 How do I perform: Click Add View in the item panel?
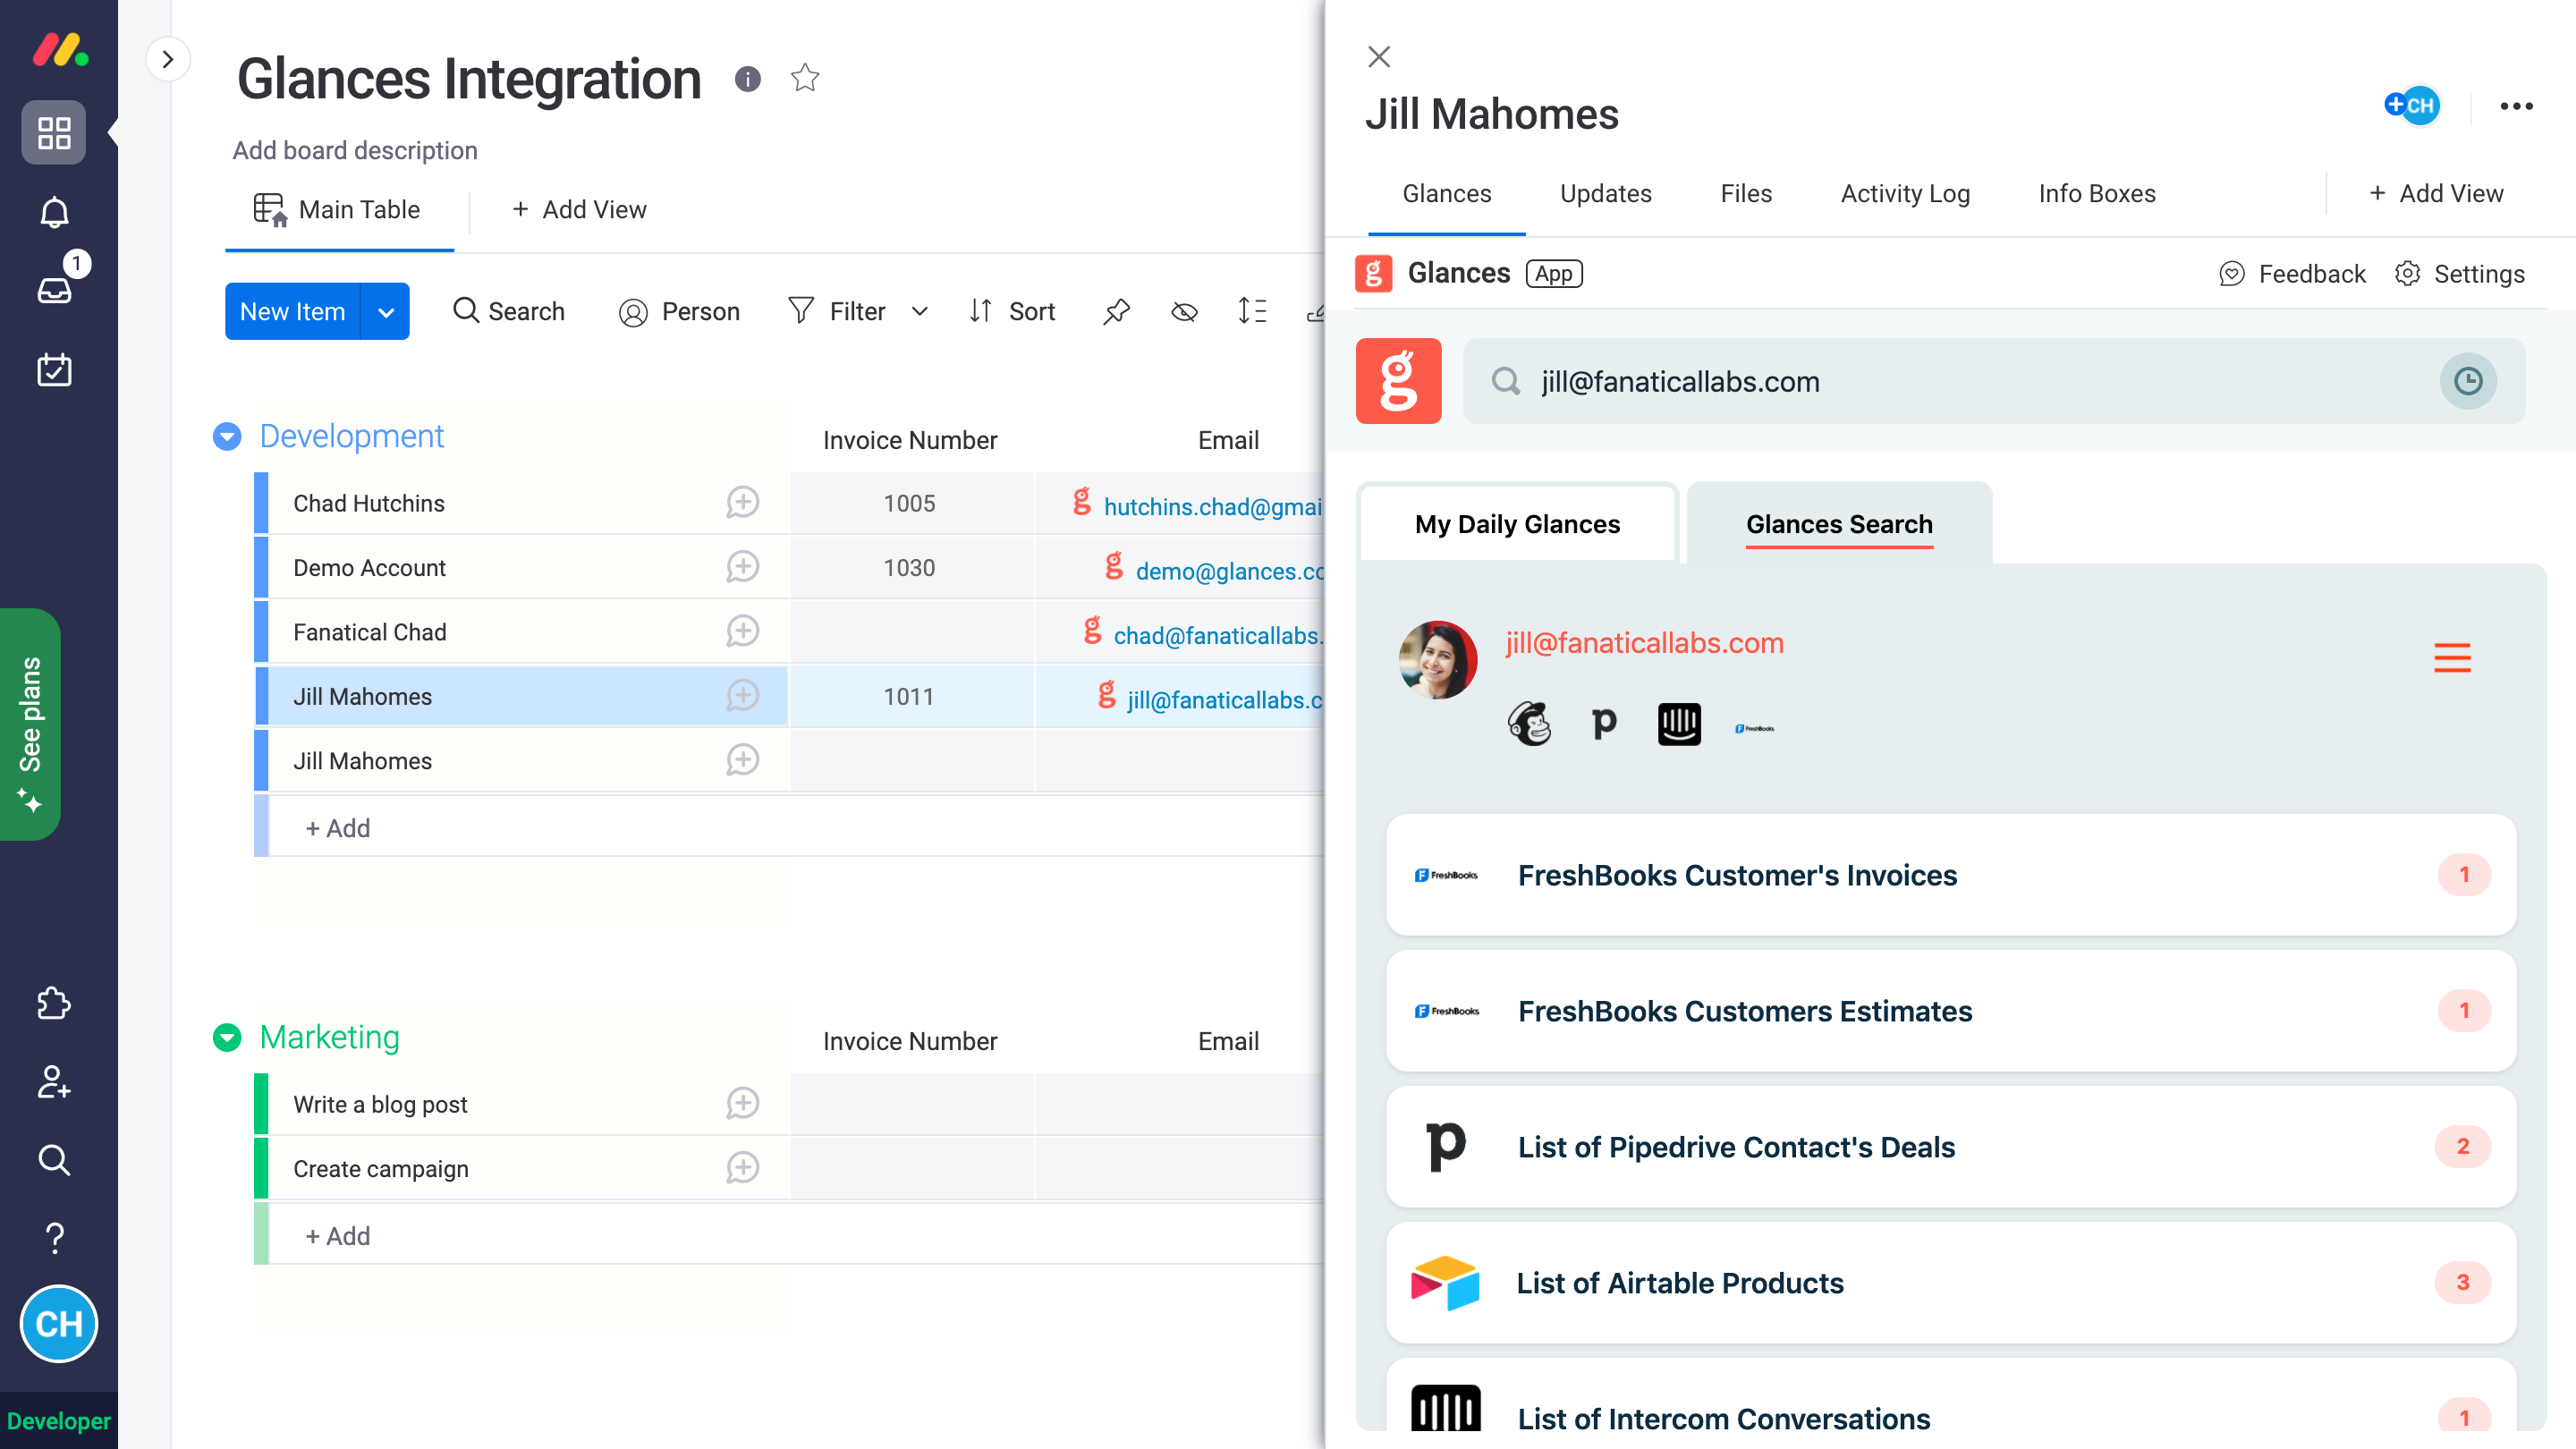tap(2436, 194)
